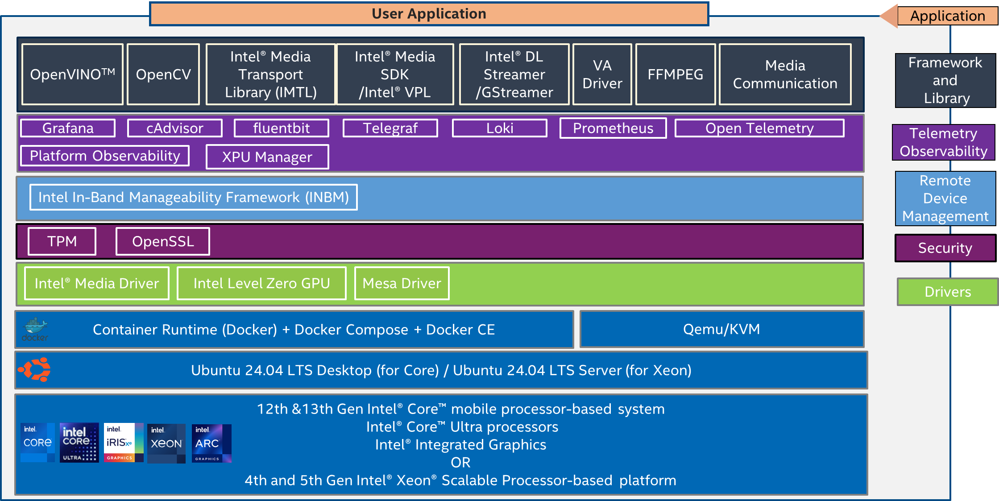Click the cAdvisor box
The image size is (999, 501).
coord(175,128)
